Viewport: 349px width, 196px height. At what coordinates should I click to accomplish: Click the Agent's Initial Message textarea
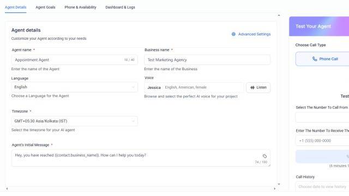coord(141,158)
